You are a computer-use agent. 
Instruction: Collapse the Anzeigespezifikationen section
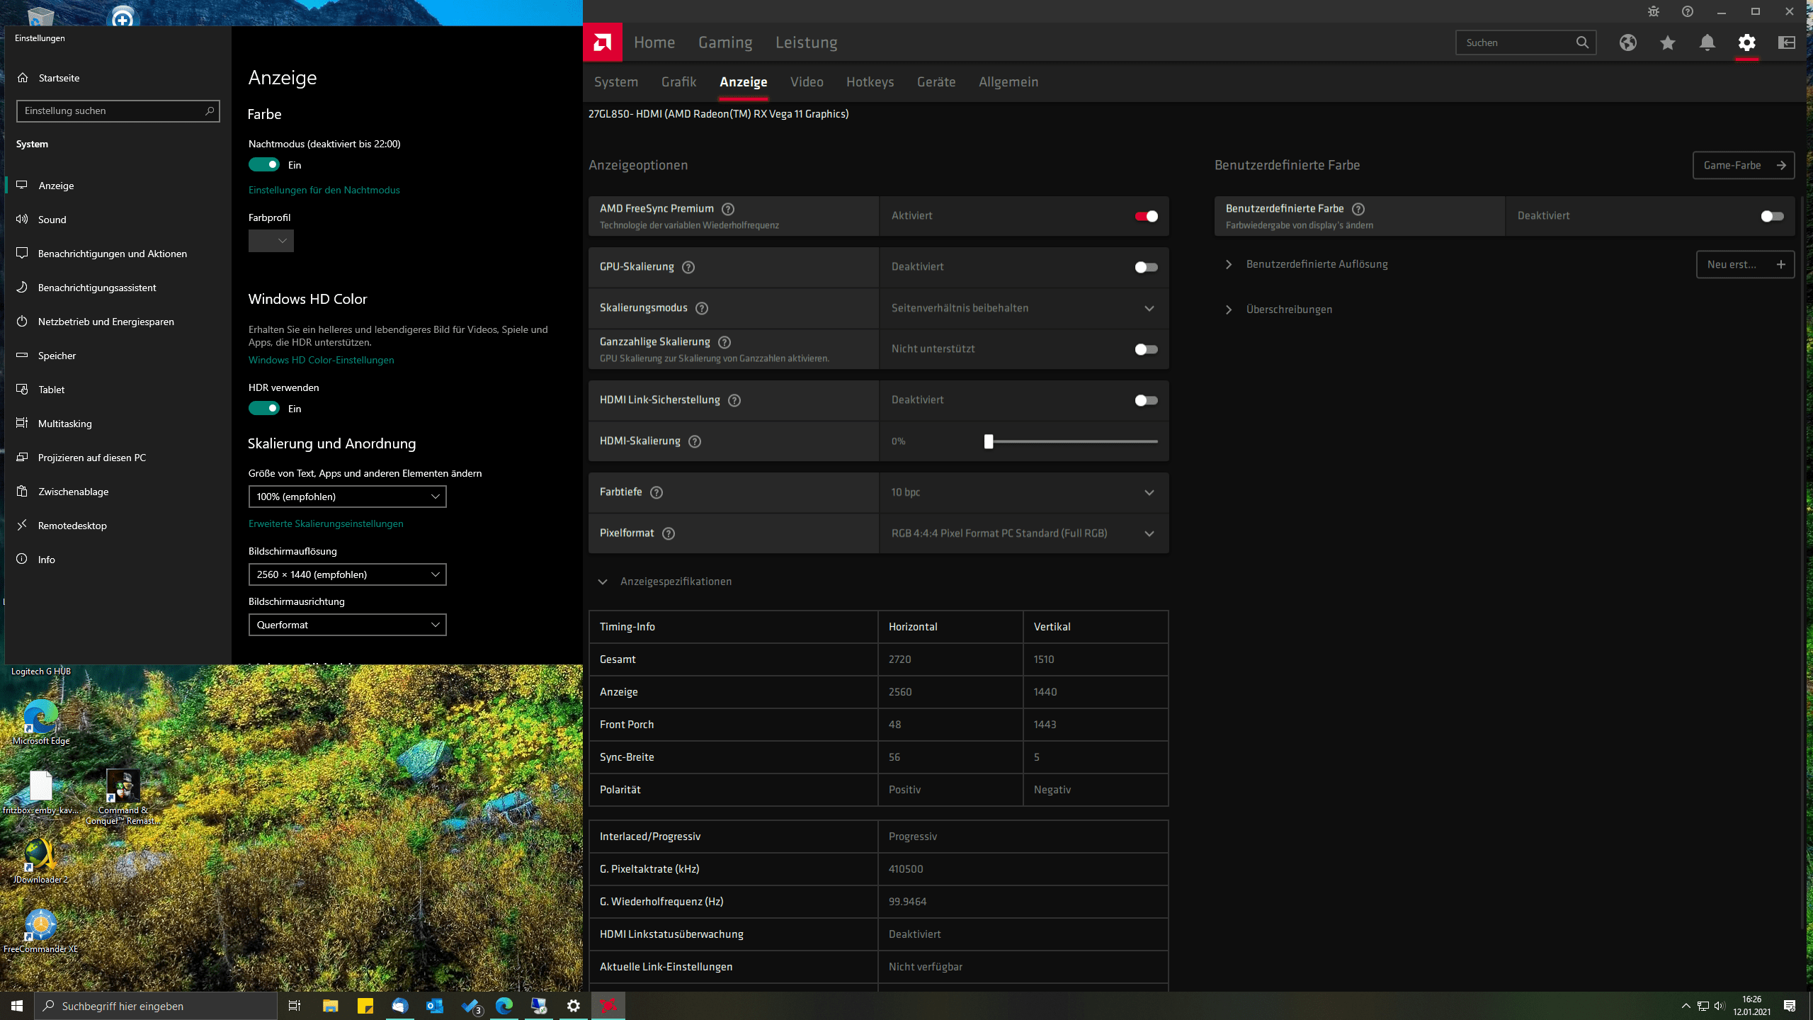(x=603, y=582)
